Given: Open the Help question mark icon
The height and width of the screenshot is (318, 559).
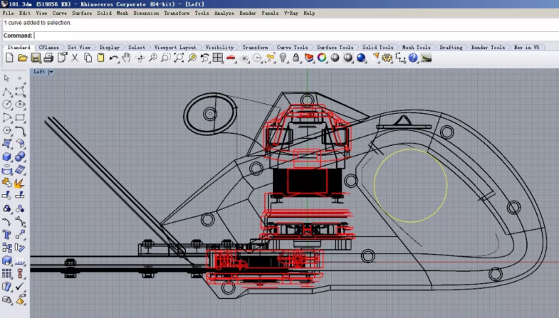Looking at the screenshot, I should coord(413,58).
